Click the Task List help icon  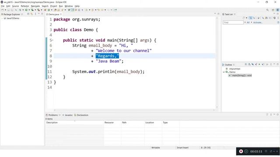point(278,22)
